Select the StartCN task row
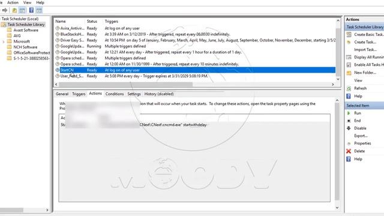 195,70
